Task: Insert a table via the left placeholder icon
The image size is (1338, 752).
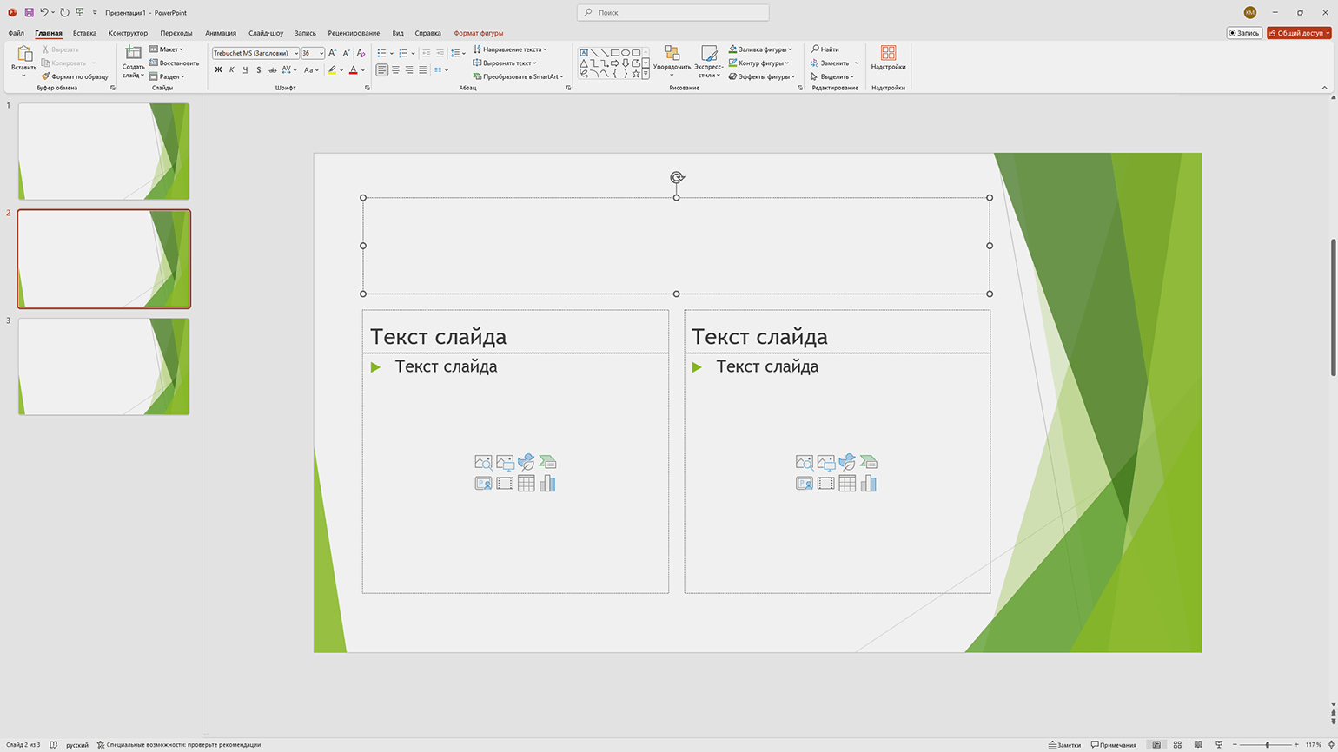Action: [526, 484]
